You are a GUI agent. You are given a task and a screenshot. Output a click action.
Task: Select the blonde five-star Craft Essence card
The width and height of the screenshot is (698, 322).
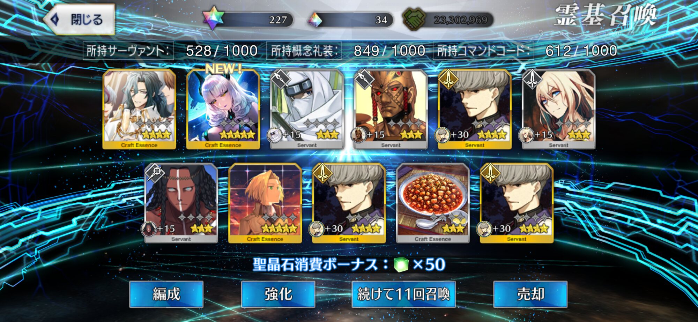(x=265, y=203)
